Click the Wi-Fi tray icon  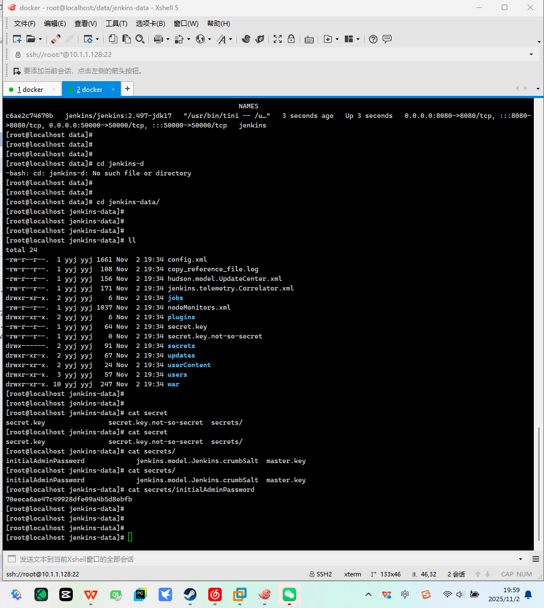point(447,594)
